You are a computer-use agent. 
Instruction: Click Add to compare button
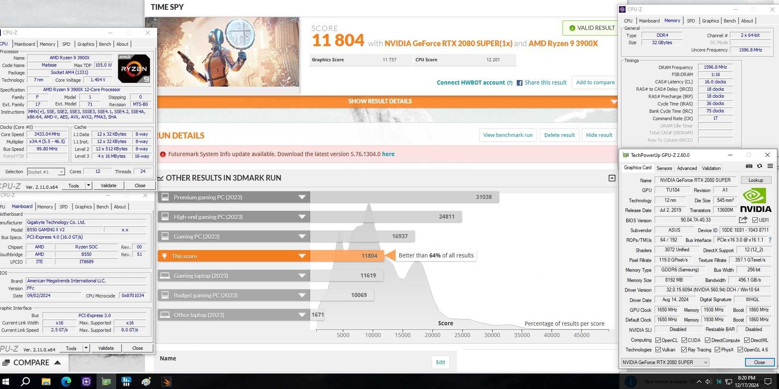point(595,83)
